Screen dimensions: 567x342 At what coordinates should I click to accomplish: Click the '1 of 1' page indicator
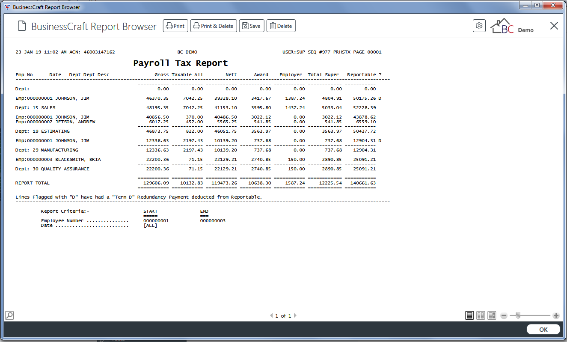(283, 316)
